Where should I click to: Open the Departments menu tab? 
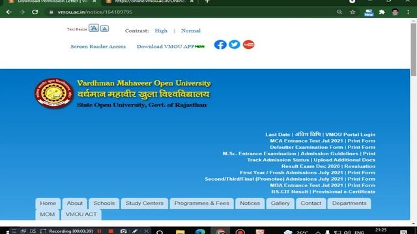pos(349,203)
